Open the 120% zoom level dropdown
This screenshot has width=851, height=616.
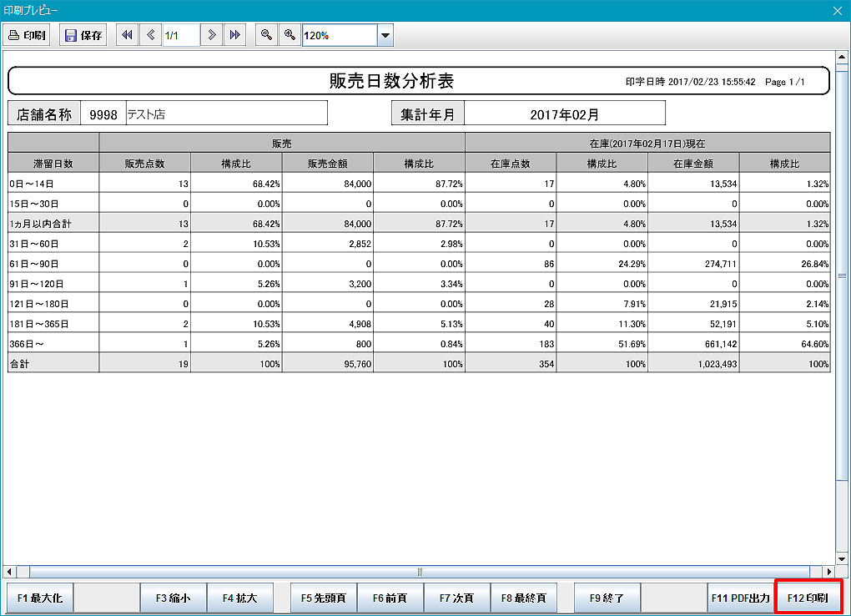point(385,34)
